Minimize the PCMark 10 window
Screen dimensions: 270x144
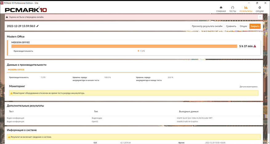click(249, 3)
